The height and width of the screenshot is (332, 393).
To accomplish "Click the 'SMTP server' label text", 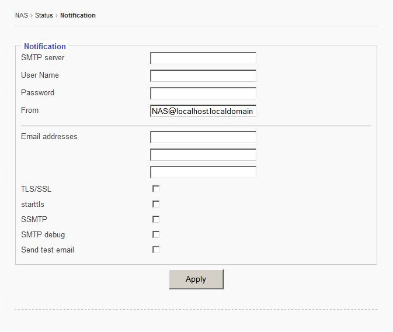I will coord(43,58).
